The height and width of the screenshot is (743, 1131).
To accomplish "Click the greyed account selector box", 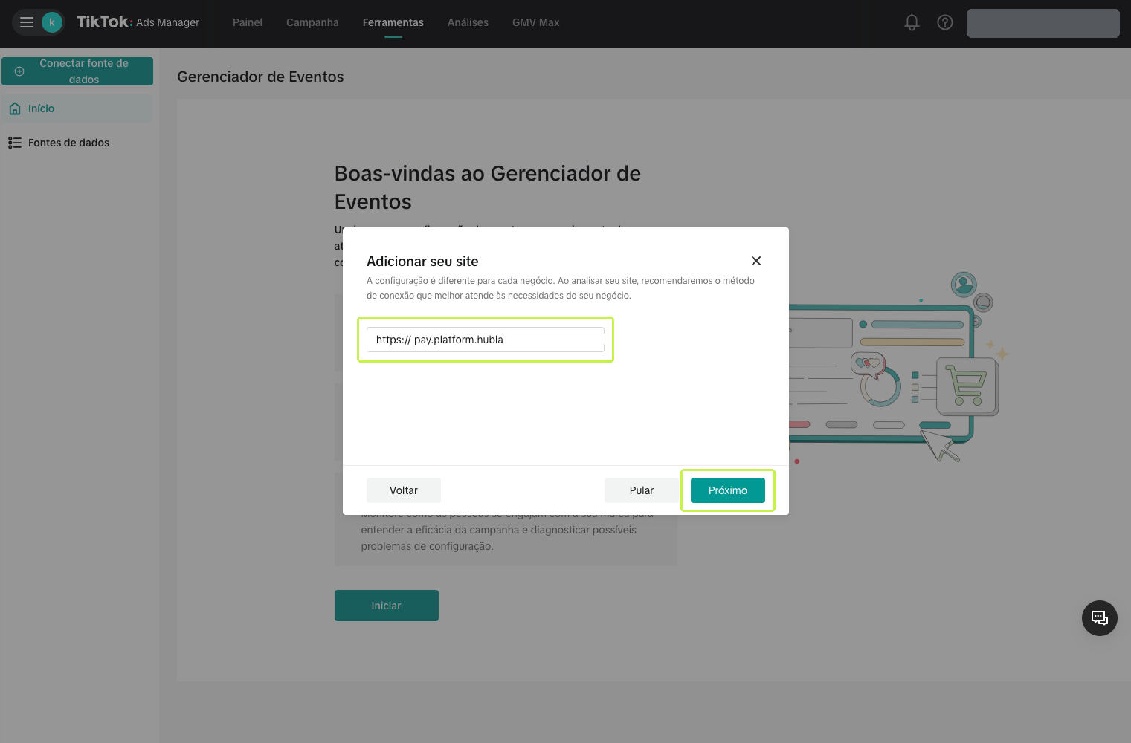I will (x=1043, y=23).
